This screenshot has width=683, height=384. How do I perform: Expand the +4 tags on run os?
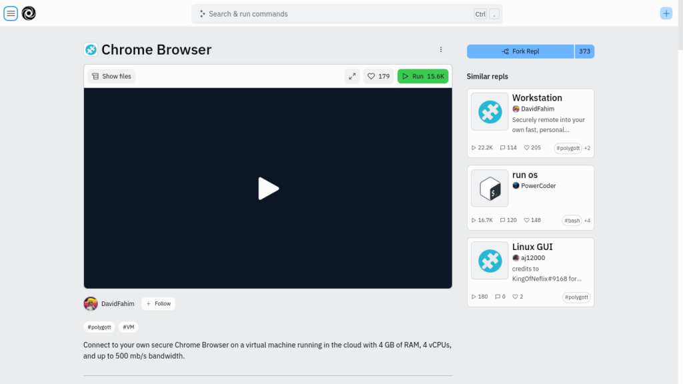[x=587, y=220]
